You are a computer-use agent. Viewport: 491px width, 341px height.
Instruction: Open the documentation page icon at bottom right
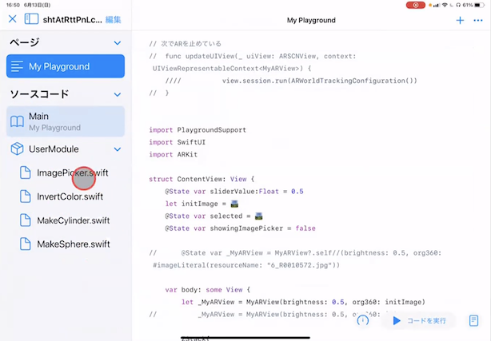(x=474, y=320)
